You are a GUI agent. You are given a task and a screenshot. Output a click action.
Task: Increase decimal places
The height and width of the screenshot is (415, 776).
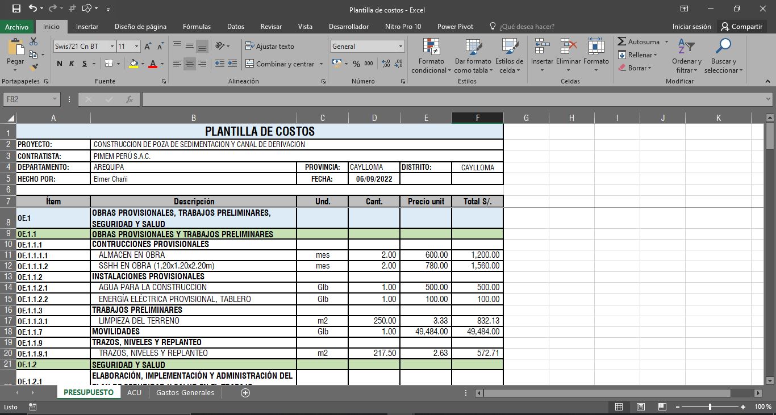point(386,64)
